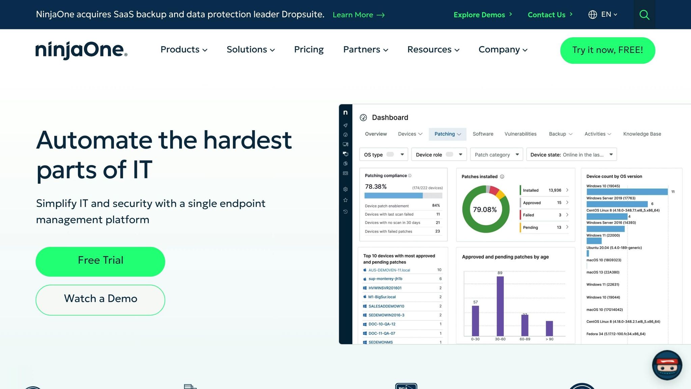
Task: Switch to the Software tab
Action: 483,134
